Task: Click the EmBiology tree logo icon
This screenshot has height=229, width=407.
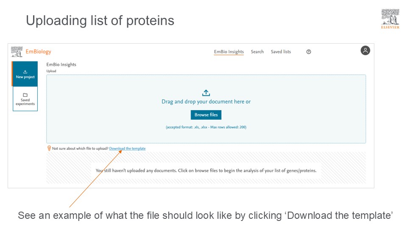Action: [x=17, y=52]
